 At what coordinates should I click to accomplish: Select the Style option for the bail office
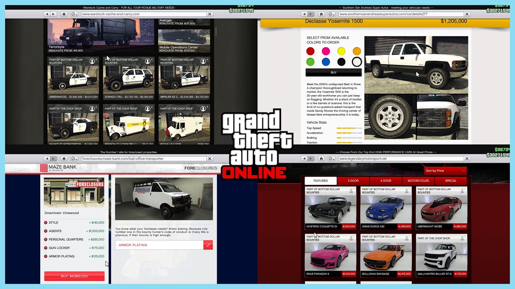[74, 222]
